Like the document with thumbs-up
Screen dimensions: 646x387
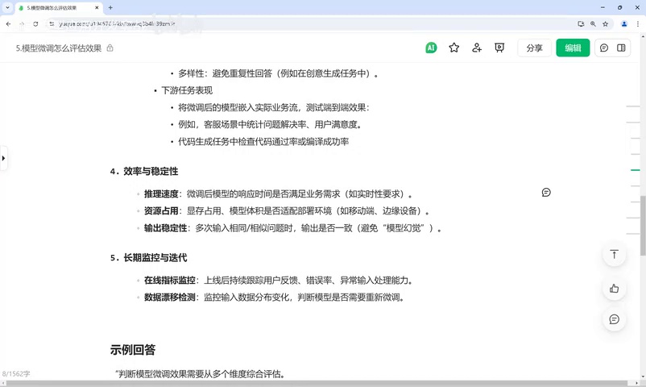coord(614,289)
